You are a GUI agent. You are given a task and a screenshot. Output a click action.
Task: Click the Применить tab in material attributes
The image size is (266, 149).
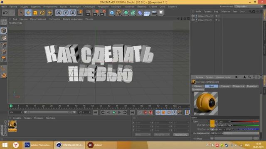(198, 89)
